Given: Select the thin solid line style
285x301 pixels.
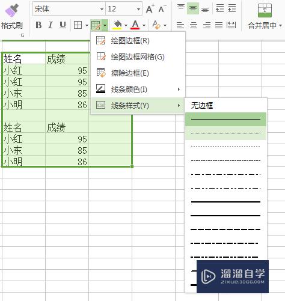Looking at the screenshot, I should point(225,119).
